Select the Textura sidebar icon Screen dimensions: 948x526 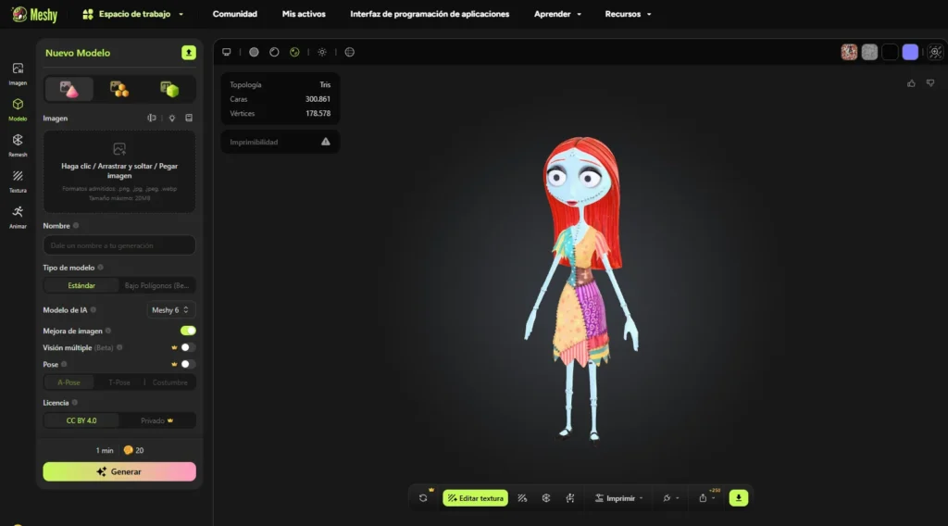[18, 179]
